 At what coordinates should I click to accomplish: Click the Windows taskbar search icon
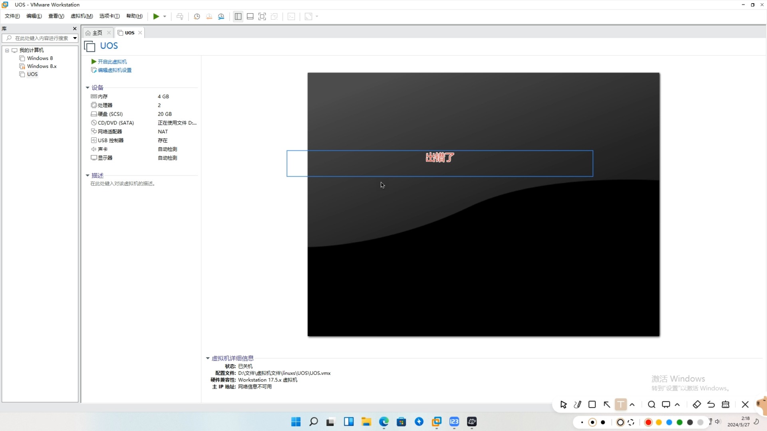pos(314,421)
